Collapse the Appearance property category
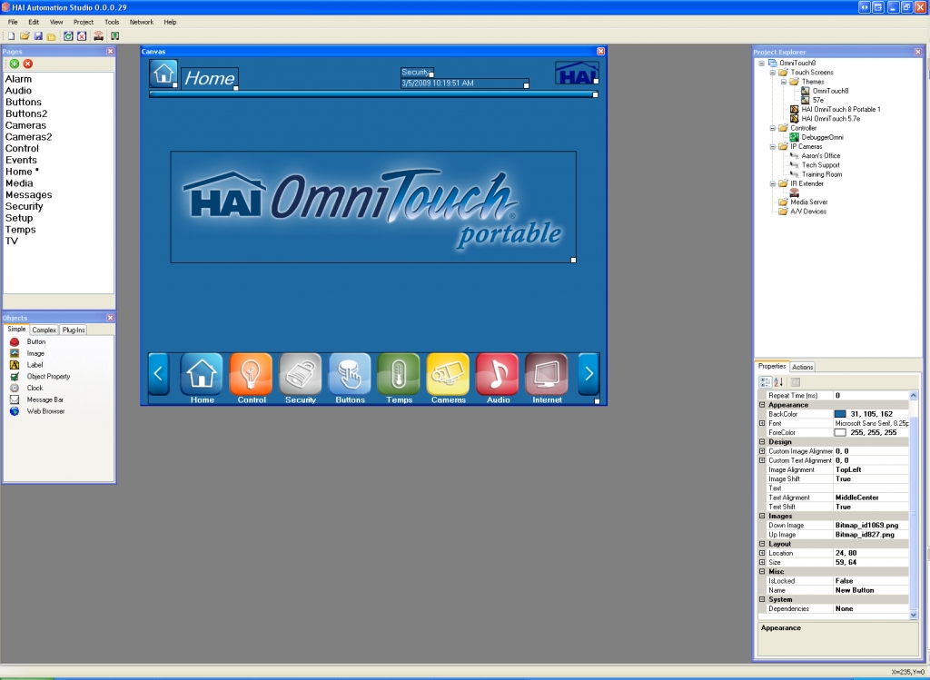Viewport: 930px width, 680px height. [x=762, y=405]
